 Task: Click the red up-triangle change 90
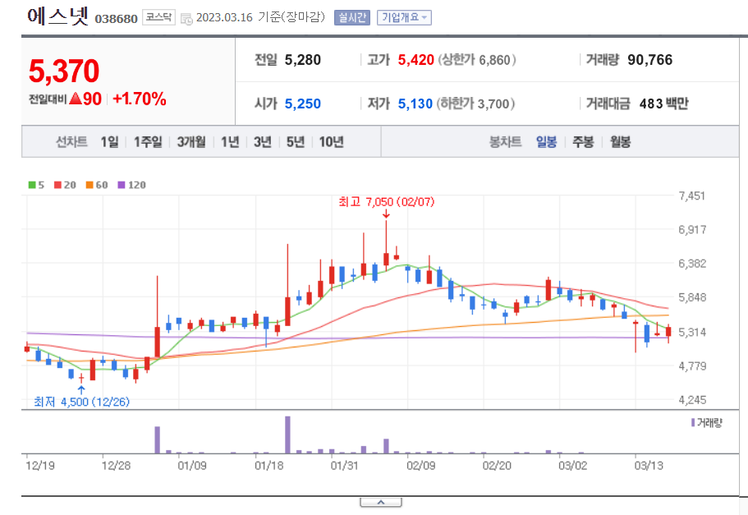click(x=85, y=99)
